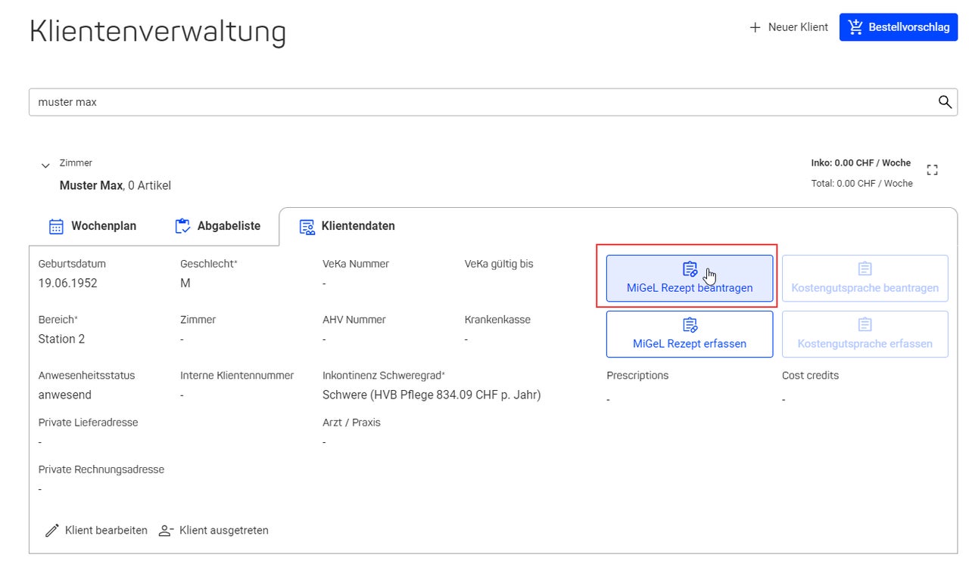Click the Krankenkasse label

pyautogui.click(x=497, y=320)
